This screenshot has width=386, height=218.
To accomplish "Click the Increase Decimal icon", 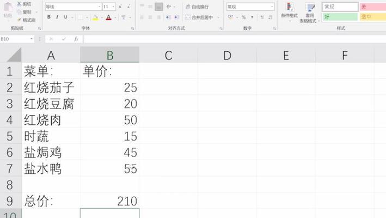I will click(x=262, y=17).
